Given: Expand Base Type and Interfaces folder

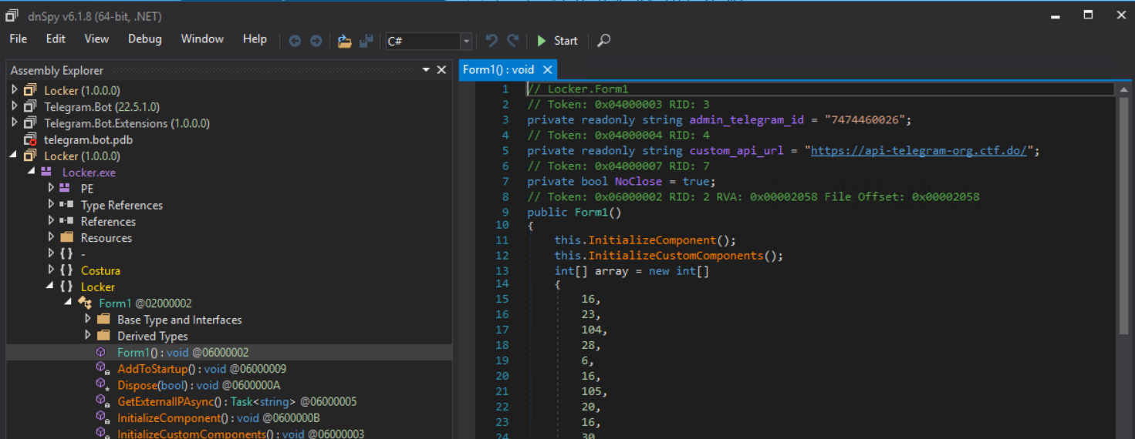Looking at the screenshot, I should coord(88,320).
